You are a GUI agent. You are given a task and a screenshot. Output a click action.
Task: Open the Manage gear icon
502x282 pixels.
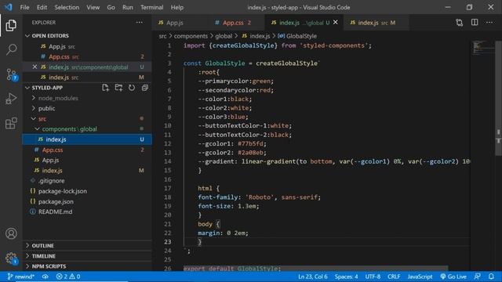point(12,258)
